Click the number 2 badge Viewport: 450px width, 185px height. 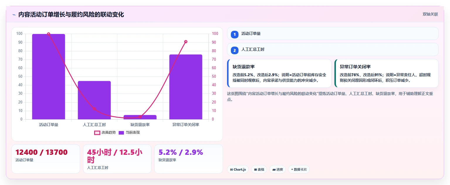(x=234, y=50)
